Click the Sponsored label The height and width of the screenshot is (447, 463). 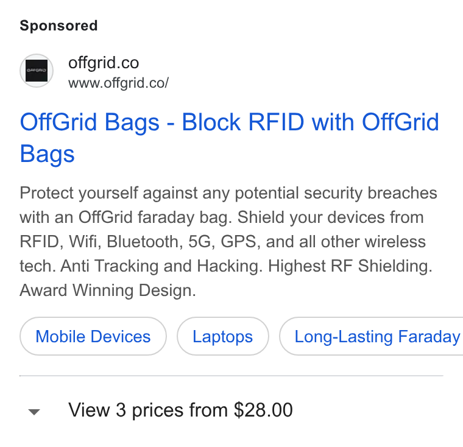(58, 26)
